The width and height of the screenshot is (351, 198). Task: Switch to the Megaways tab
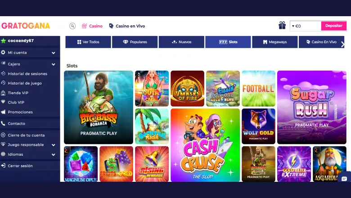click(x=275, y=42)
